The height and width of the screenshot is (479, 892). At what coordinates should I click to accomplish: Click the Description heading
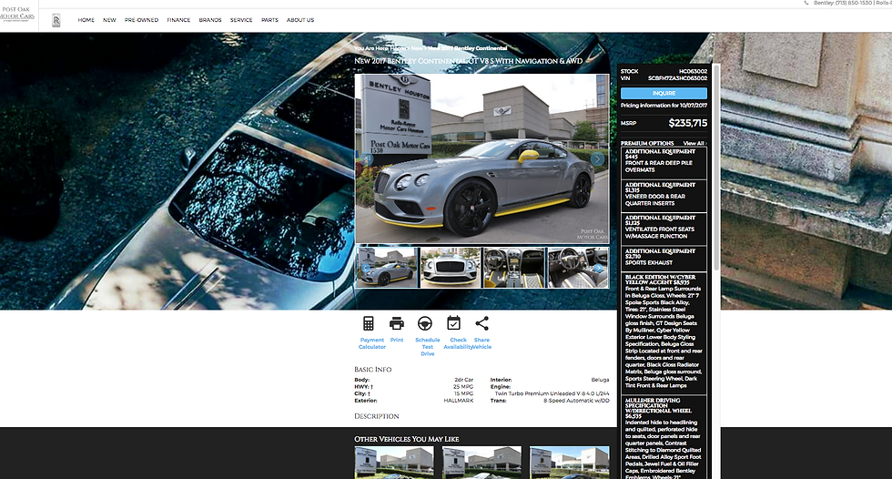377,416
